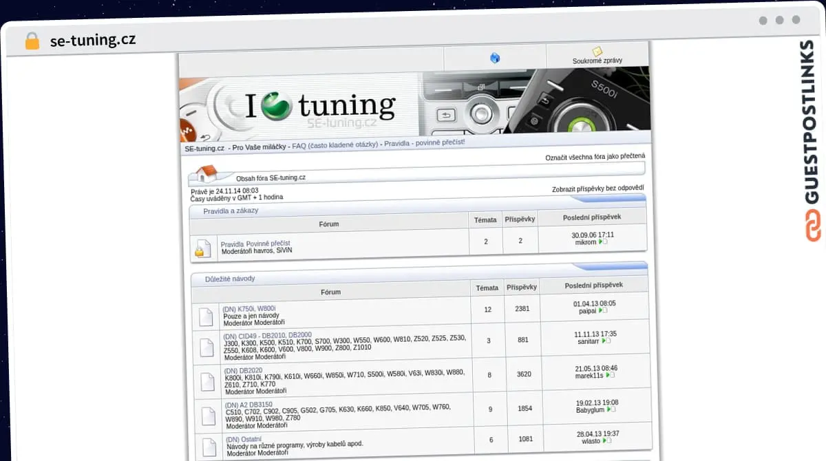Image resolution: width=826 pixels, height=461 pixels.
Task: Click the padlock icon in the address bar
Action: coord(32,40)
